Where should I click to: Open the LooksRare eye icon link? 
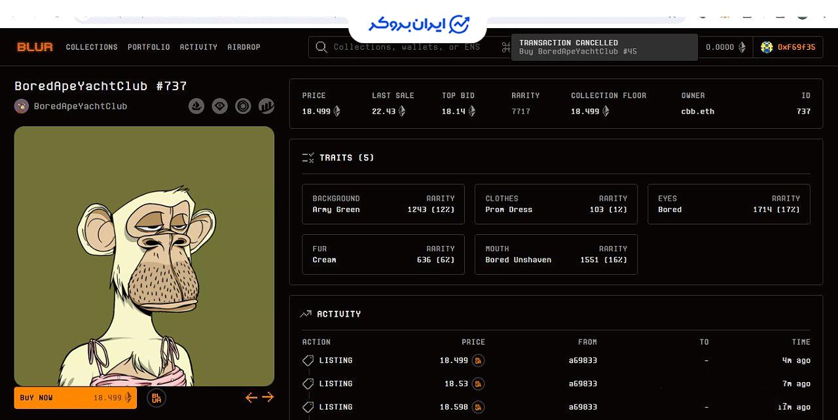coord(220,106)
